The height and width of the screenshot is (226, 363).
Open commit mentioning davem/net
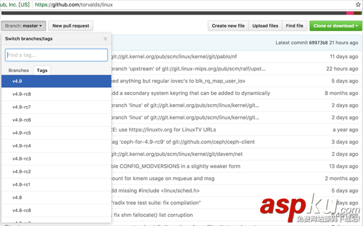177,154
